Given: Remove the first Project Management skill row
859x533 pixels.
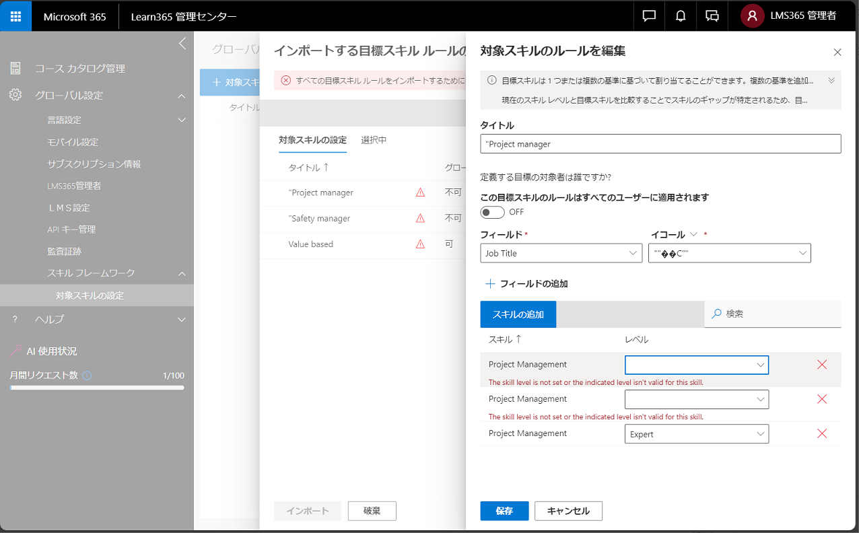Looking at the screenshot, I should pyautogui.click(x=821, y=364).
